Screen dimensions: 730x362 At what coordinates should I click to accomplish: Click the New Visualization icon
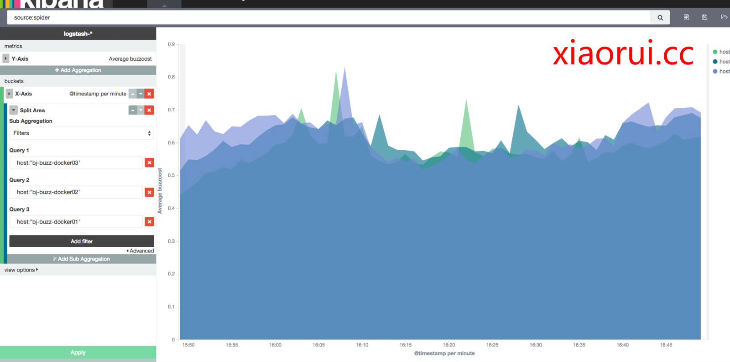686,17
